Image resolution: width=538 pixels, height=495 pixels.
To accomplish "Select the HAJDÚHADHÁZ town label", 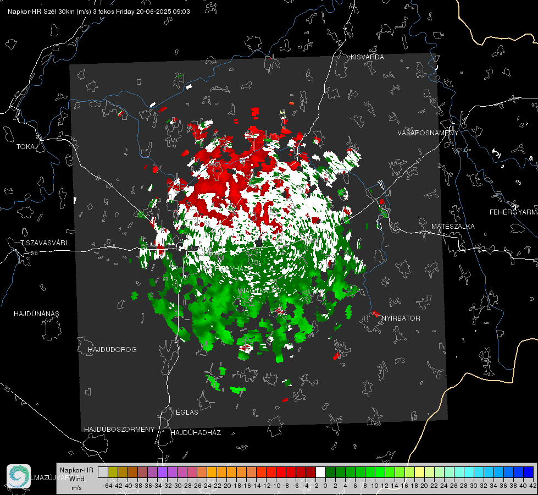I will click(196, 433).
